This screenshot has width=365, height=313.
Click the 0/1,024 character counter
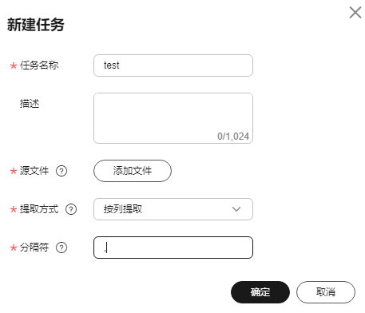click(x=233, y=137)
